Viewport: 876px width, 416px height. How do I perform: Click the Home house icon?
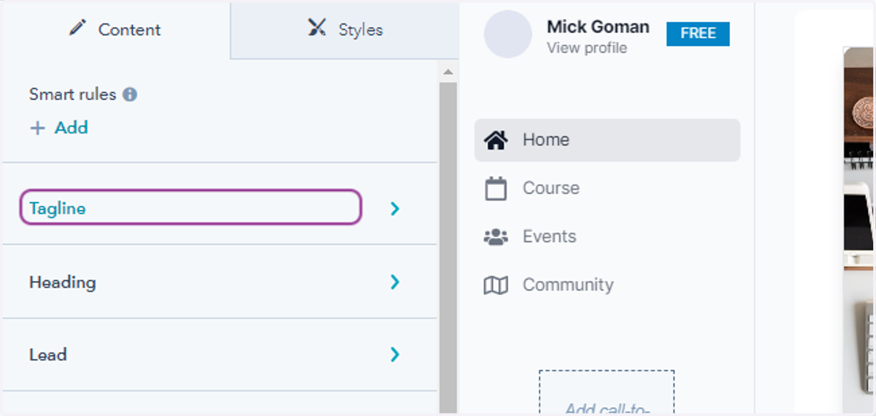496,140
